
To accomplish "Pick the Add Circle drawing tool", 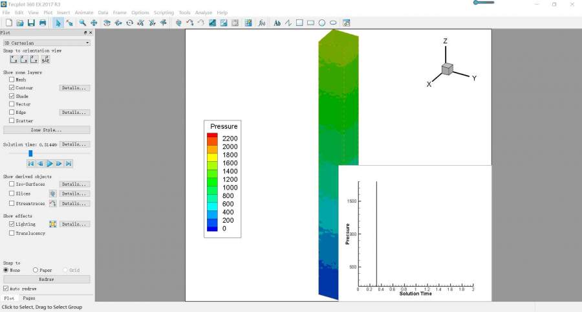I will click(321, 23).
